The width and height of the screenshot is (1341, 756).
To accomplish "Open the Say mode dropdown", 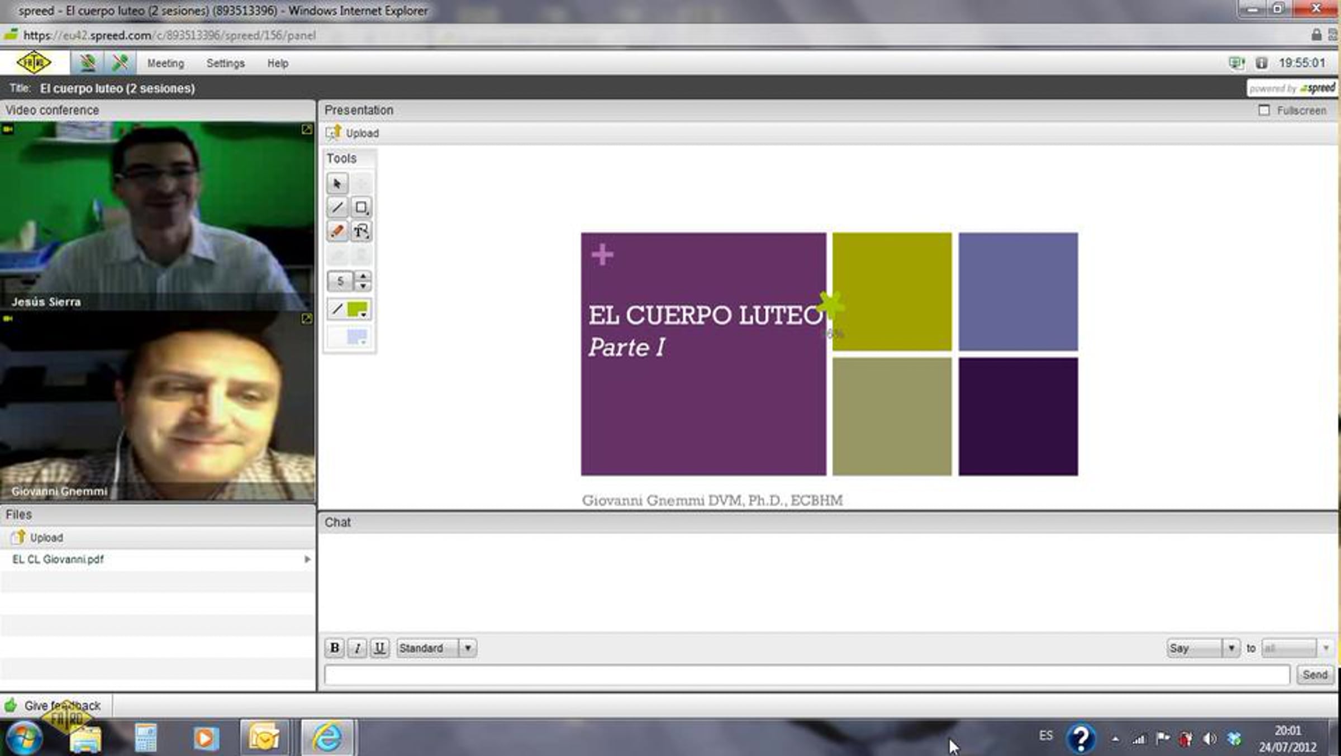I will click(1230, 648).
